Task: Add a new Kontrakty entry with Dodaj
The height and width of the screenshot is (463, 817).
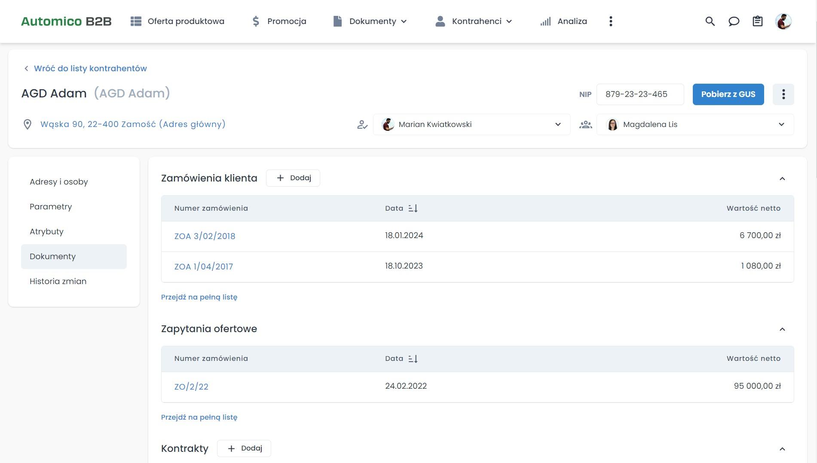Action: [x=244, y=448]
